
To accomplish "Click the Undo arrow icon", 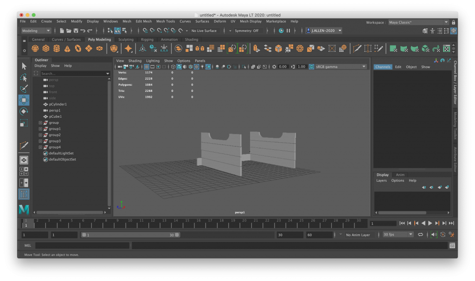I will pyautogui.click(x=83, y=31).
